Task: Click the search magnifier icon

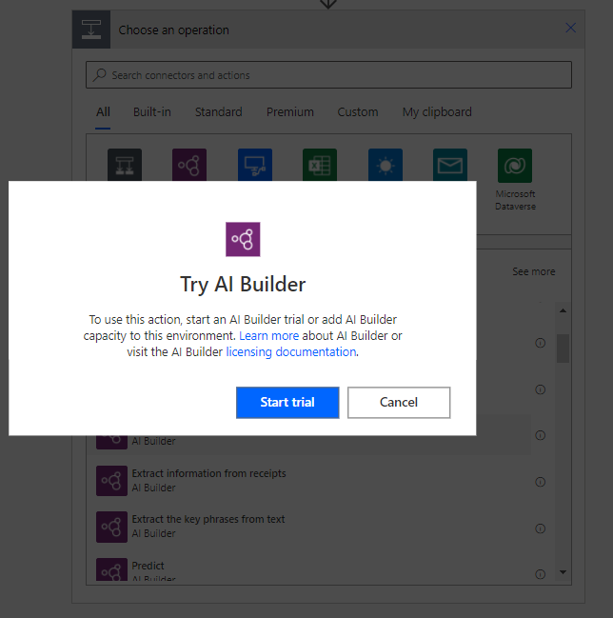Action: 100,74
